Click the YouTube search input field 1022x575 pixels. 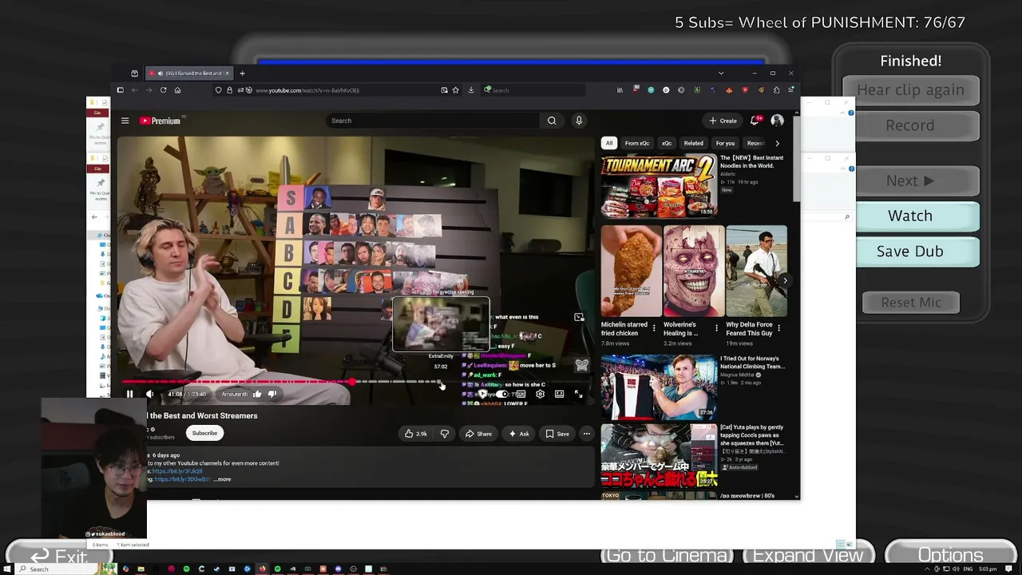434,121
